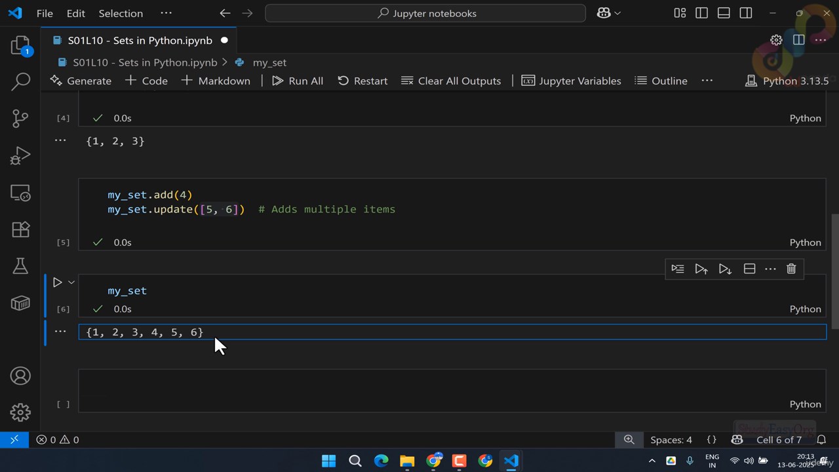Image resolution: width=839 pixels, height=472 pixels.
Task: Change cell 5 language via Python label
Action: click(x=805, y=243)
